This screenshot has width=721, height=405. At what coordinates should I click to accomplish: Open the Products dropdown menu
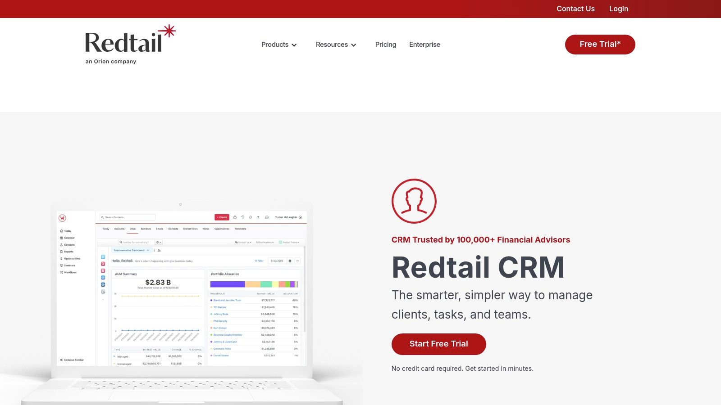coord(279,45)
